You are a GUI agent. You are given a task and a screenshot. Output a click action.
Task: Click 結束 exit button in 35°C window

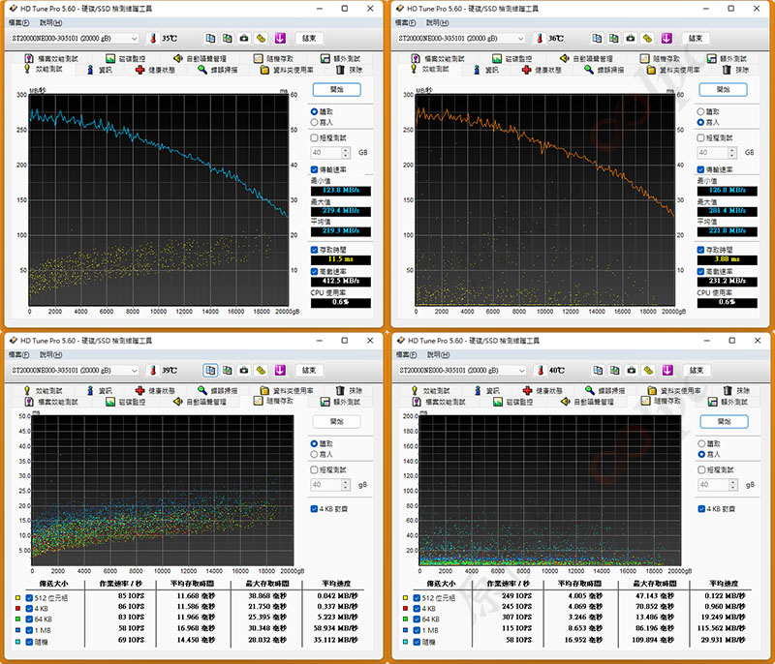tap(309, 38)
